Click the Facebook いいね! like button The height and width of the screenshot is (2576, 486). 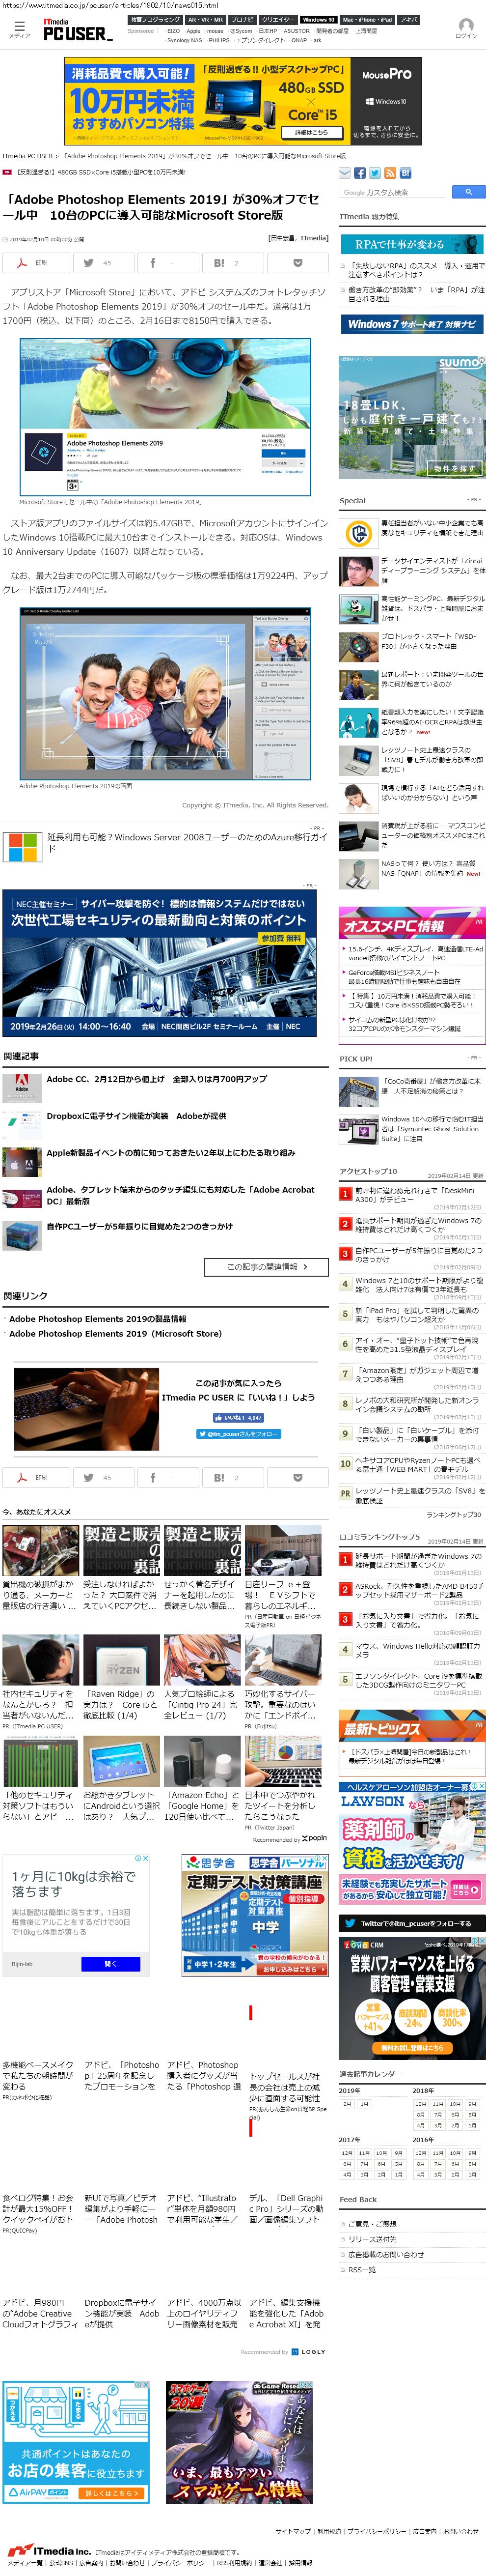point(239,1417)
